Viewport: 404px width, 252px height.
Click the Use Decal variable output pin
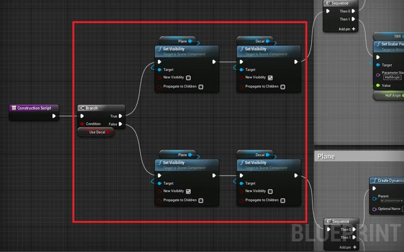109,132
